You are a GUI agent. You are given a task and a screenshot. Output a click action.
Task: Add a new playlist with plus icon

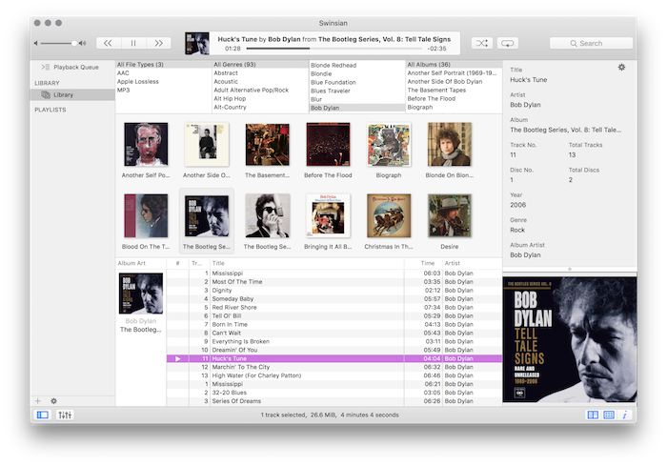point(38,401)
